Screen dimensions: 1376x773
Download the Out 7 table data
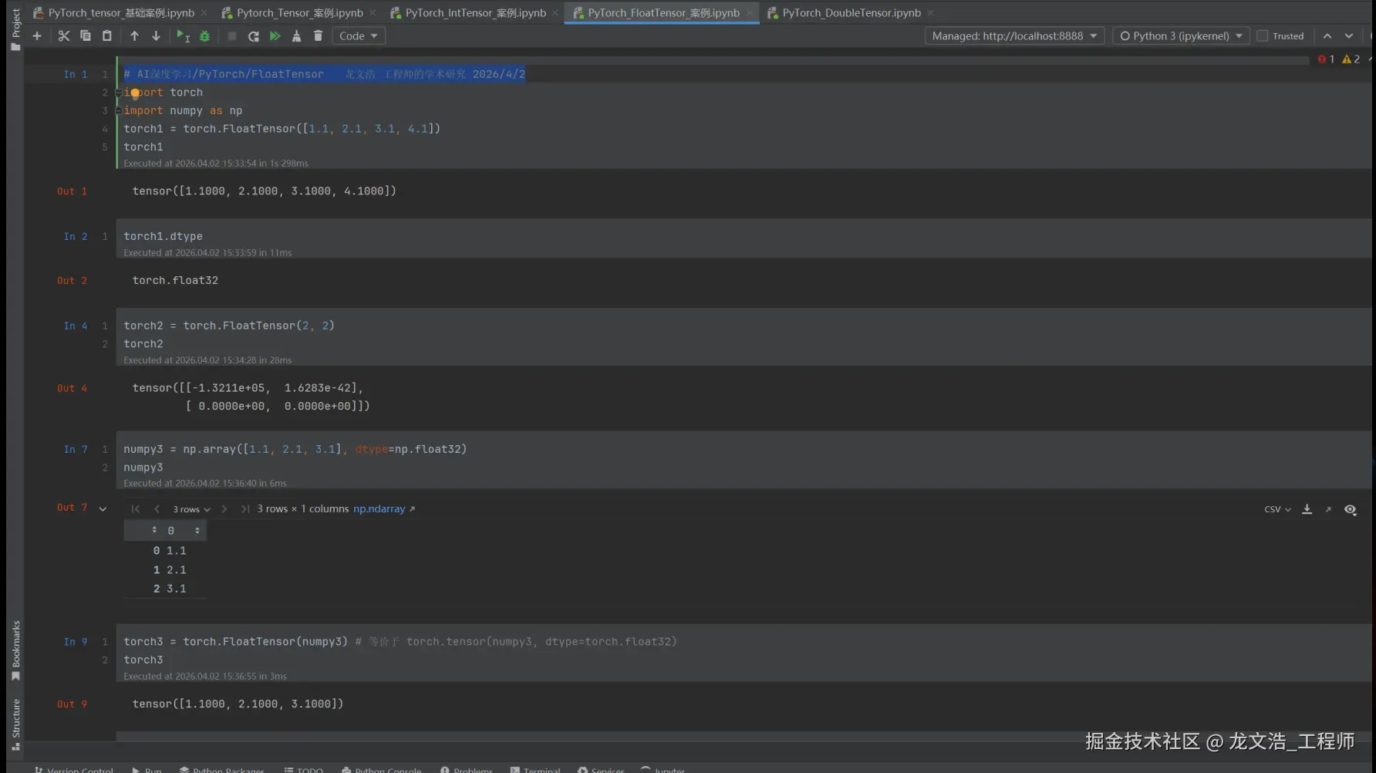pyautogui.click(x=1307, y=509)
